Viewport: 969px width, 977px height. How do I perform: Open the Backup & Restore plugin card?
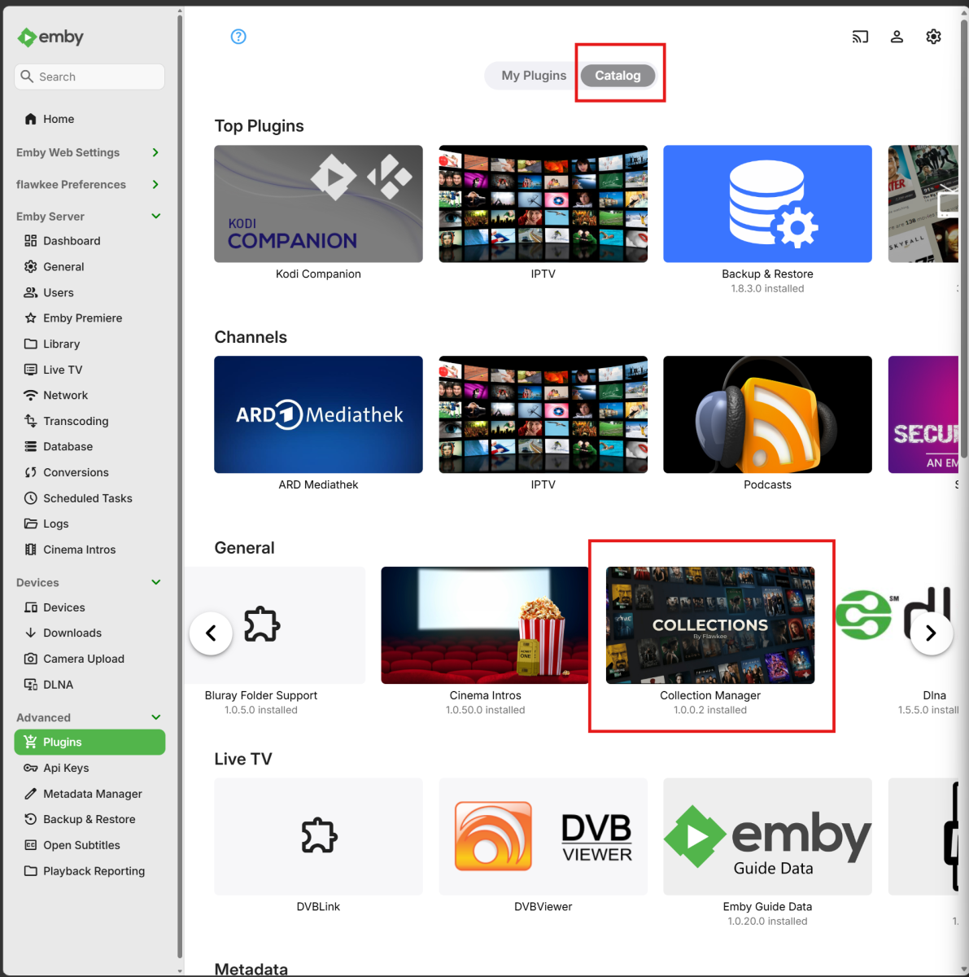(767, 204)
